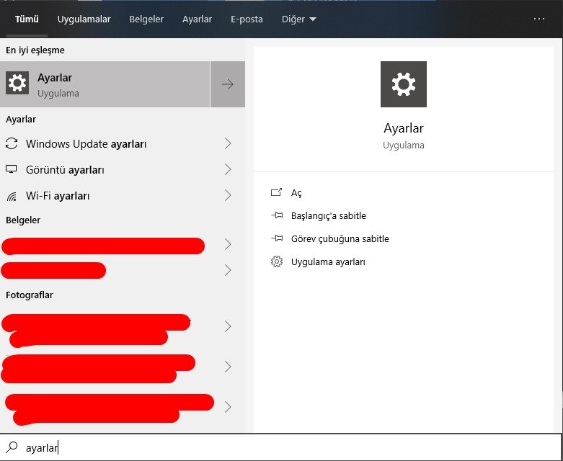Click the Ayarlar section heading in results
The image size is (563, 461).
click(21, 120)
